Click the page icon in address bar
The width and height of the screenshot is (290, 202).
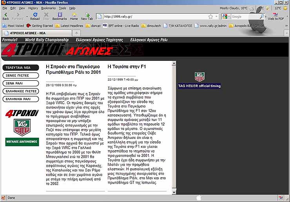pos(100,16)
